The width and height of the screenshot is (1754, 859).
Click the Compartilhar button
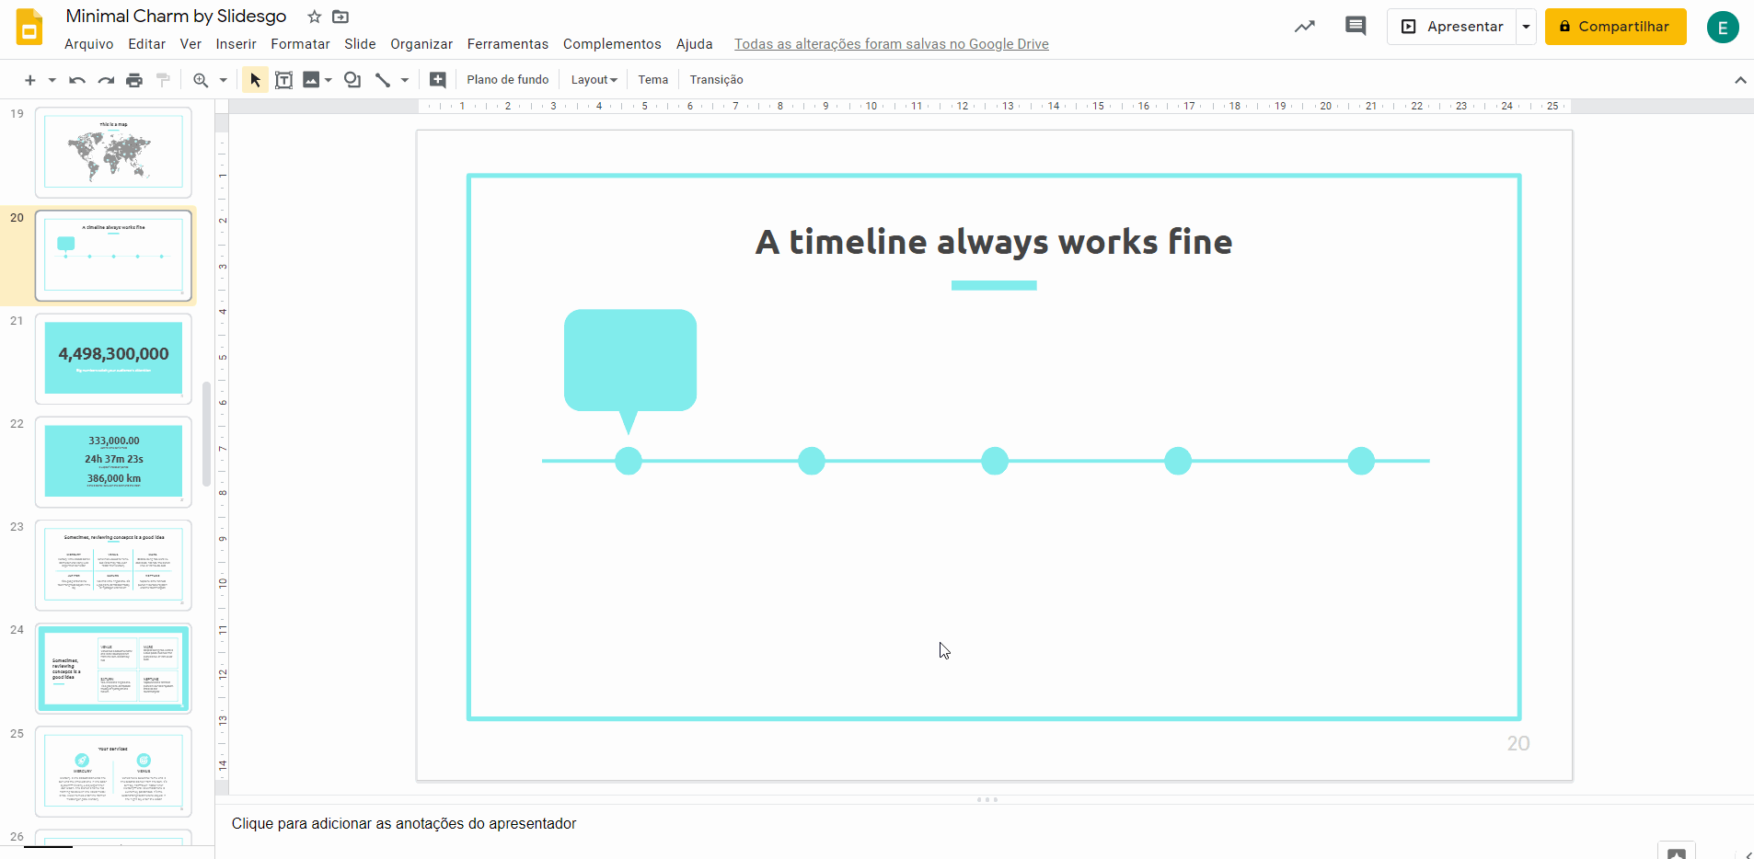pyautogui.click(x=1615, y=27)
